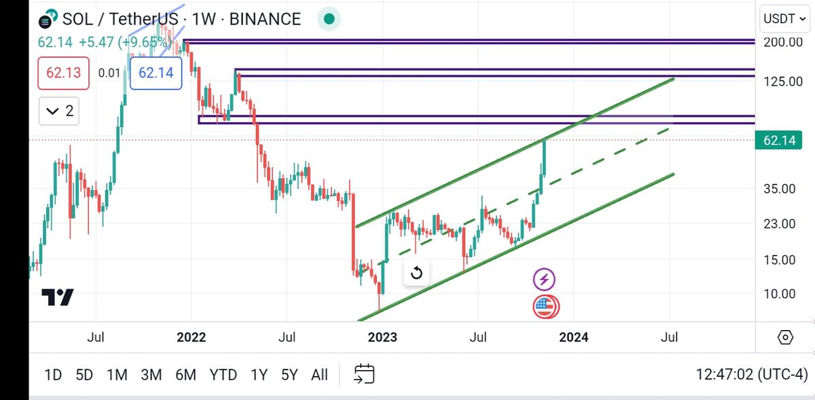Click the TradingView logo
This screenshot has width=815, height=400.
point(58,297)
